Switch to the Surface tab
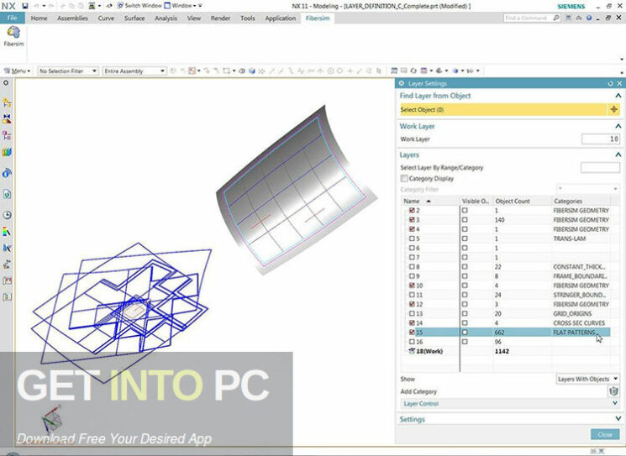The width and height of the screenshot is (626, 456). coord(134,18)
